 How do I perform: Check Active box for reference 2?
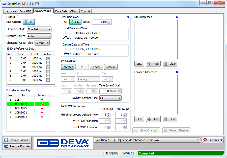48,63
